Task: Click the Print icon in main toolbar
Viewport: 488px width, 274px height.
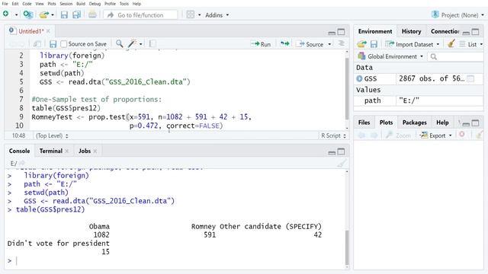Action: 92,14
